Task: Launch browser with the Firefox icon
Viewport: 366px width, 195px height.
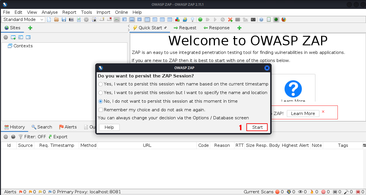Action: (284, 19)
